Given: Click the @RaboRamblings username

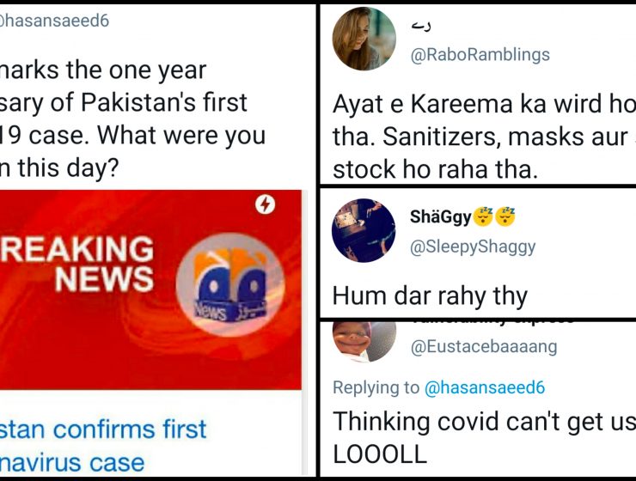Looking at the screenshot, I should [480, 55].
